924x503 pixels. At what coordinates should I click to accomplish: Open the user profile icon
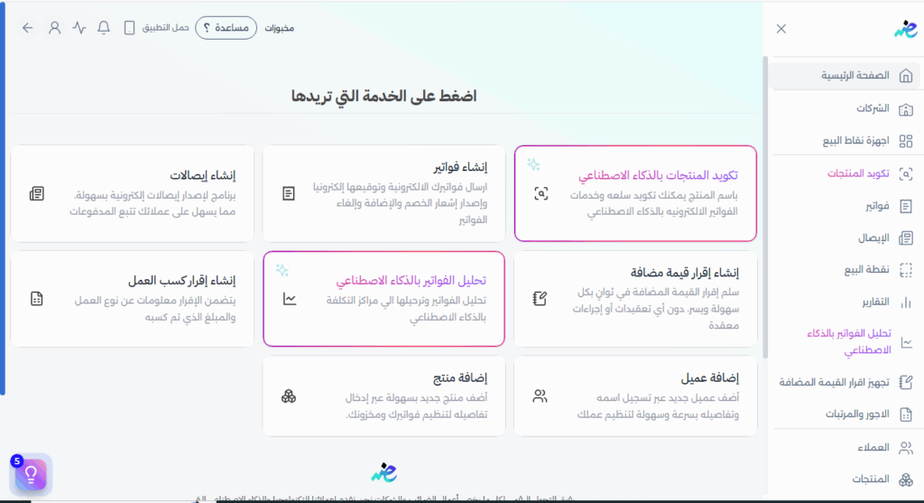pos(55,28)
